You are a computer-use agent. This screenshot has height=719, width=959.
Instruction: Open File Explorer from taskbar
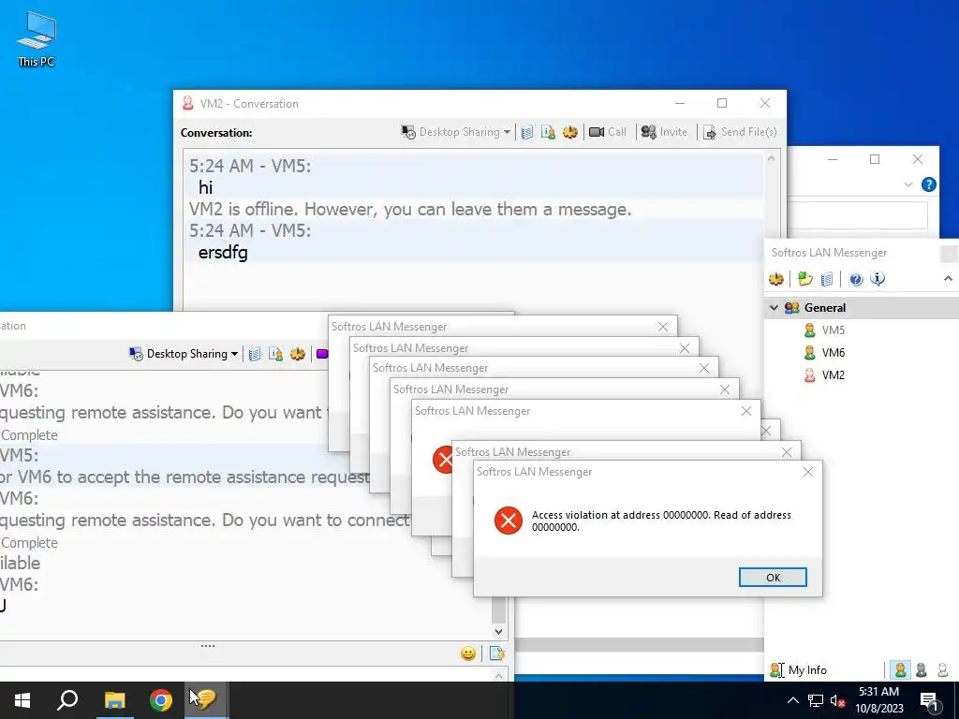coord(114,700)
